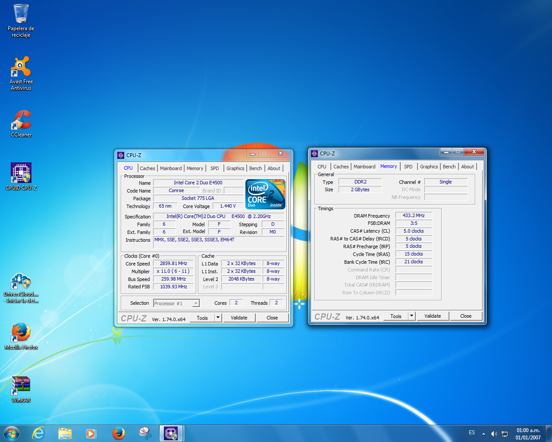552x442 pixels.
Task: Expand Tools dropdown arrow in Memory window
Action: [x=411, y=316]
